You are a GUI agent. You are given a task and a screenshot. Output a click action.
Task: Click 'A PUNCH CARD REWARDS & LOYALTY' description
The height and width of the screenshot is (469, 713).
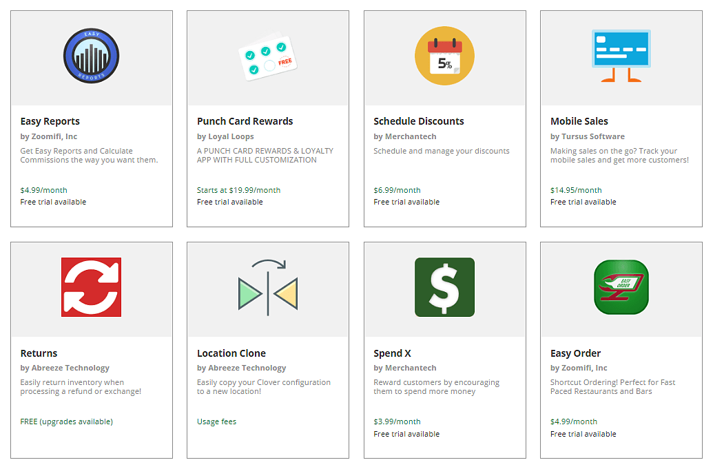click(265, 156)
